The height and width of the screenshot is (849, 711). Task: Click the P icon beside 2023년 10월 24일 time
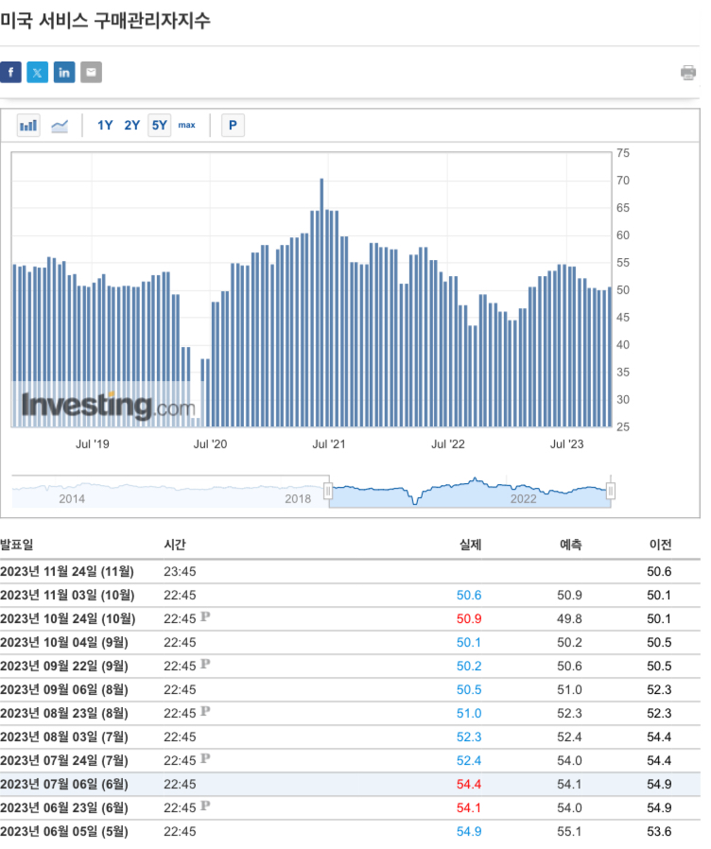pos(205,616)
